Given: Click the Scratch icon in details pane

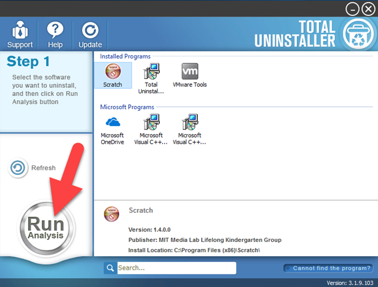Looking at the screenshot, I should pos(112,214).
